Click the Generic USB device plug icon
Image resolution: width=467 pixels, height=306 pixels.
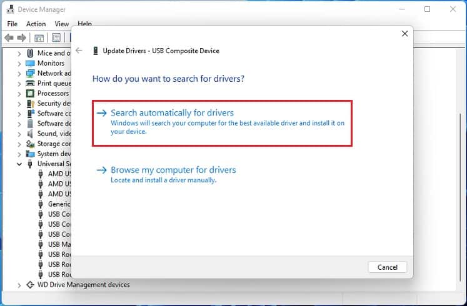pos(41,204)
